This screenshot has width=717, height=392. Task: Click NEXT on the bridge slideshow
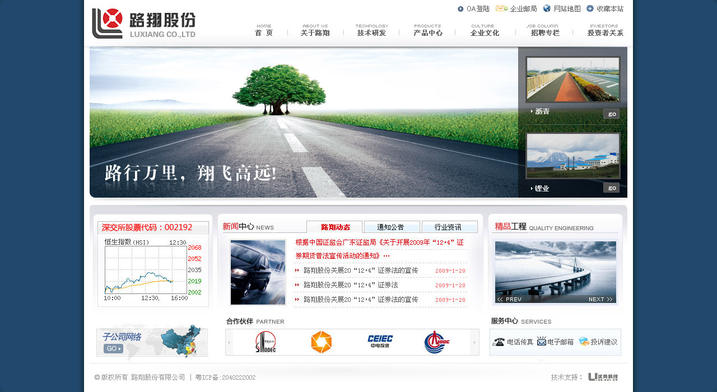click(600, 300)
